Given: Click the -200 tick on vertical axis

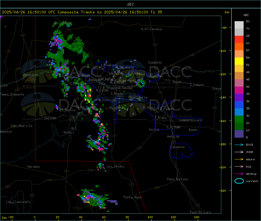Looking at the screenshot, I should coord(222,167).
